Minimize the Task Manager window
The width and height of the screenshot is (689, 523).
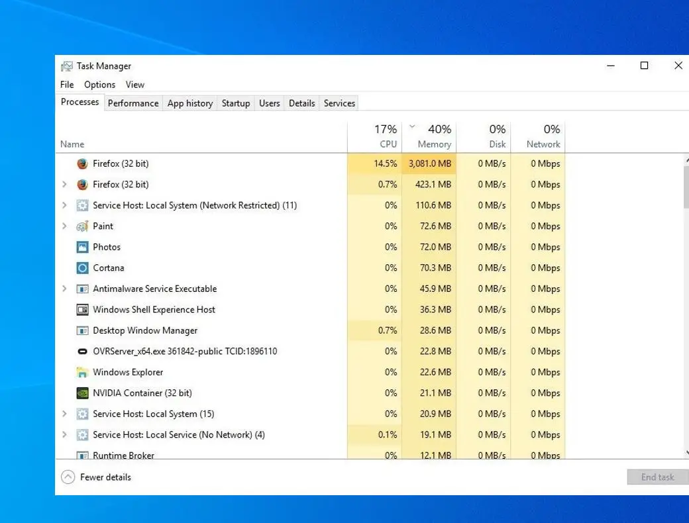[x=611, y=66]
